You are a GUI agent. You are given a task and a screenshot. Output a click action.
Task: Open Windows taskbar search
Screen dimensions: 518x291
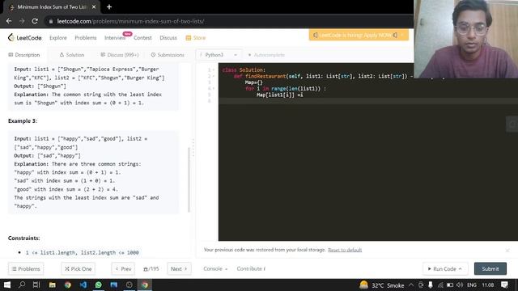(x=22, y=285)
